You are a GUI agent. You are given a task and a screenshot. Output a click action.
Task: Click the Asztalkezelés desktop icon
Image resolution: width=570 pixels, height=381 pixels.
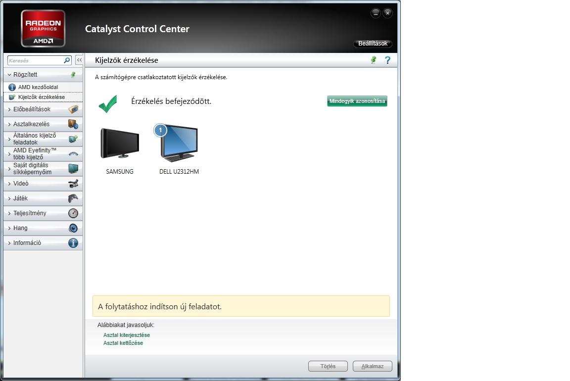coord(73,124)
